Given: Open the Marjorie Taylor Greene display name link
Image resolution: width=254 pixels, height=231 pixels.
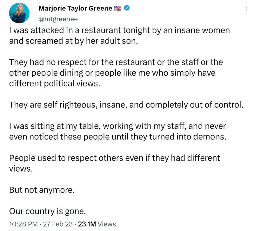Looking at the screenshot, I should pyautogui.click(x=75, y=8).
